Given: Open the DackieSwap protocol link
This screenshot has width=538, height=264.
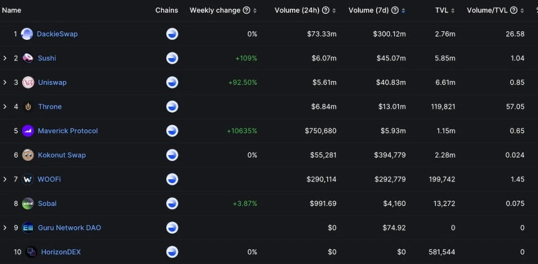Looking at the screenshot, I should (57, 34).
